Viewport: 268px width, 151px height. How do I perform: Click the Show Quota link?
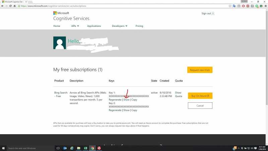click(179, 94)
